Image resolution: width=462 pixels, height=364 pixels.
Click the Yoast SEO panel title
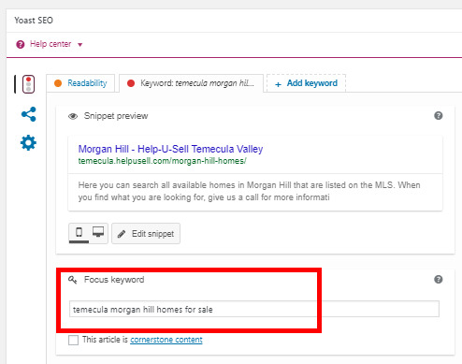tap(34, 21)
